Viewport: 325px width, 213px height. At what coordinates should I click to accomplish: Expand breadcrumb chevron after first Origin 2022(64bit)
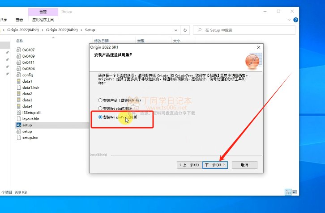(43, 30)
